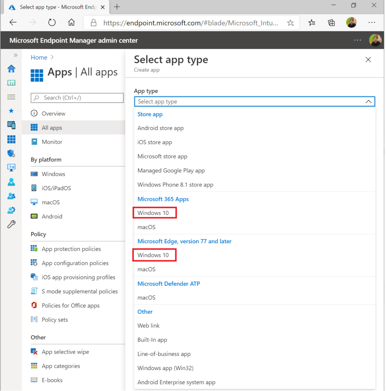The height and width of the screenshot is (391, 386).
Task: Close the 'Select app type' browser tab
Action: [x=103, y=7]
